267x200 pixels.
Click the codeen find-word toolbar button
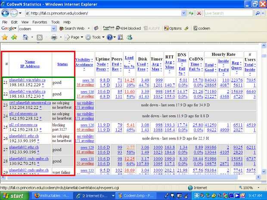click(202, 28)
